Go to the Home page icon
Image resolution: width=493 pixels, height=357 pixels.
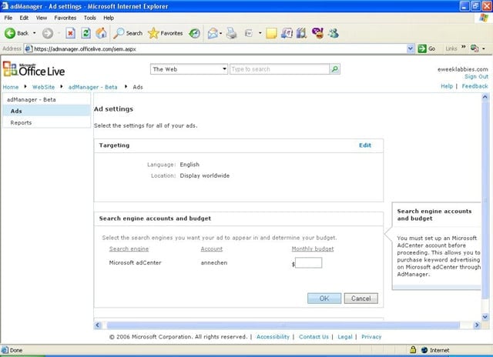101,33
